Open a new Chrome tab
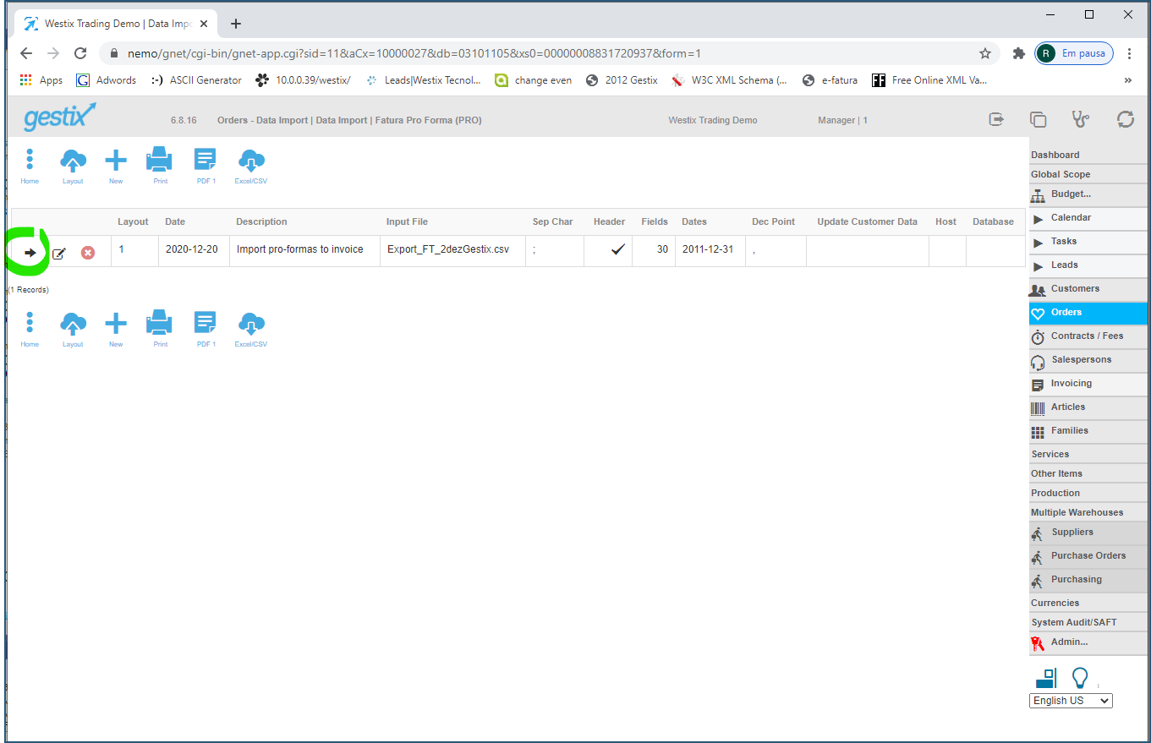 click(236, 24)
